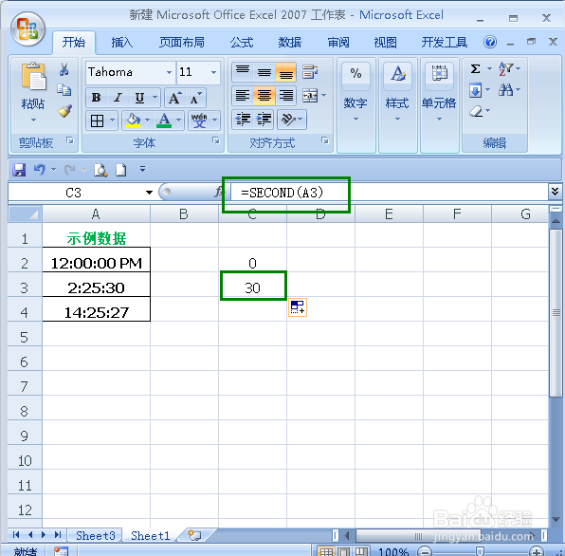565x556 pixels.
Task: Click the Find binoculars icon
Action: point(505,89)
